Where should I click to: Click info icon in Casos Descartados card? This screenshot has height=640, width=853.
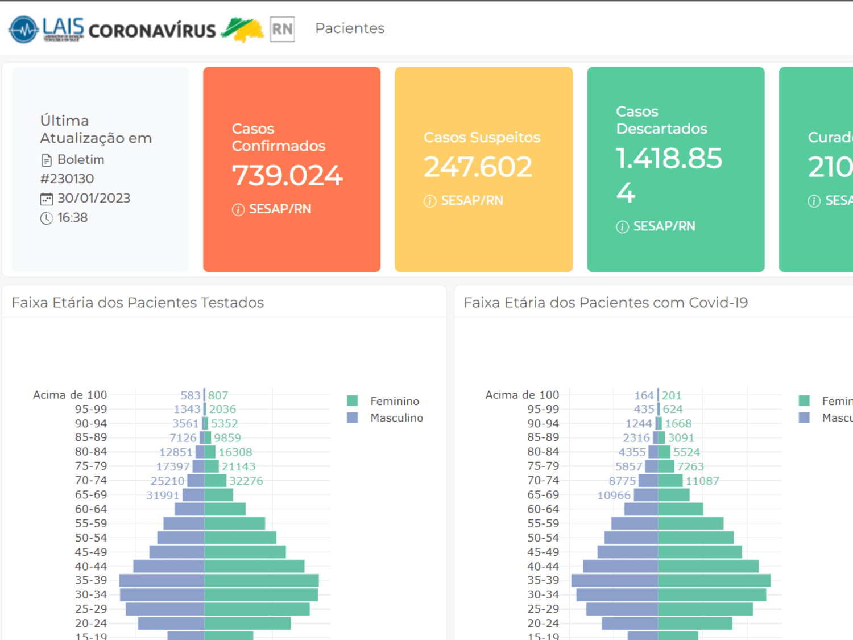tap(622, 227)
